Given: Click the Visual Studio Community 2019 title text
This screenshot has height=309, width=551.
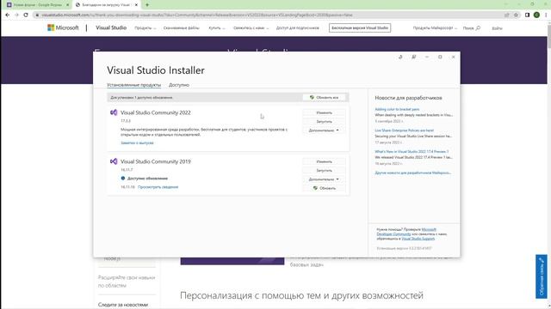Looking at the screenshot, I should click(x=156, y=161).
